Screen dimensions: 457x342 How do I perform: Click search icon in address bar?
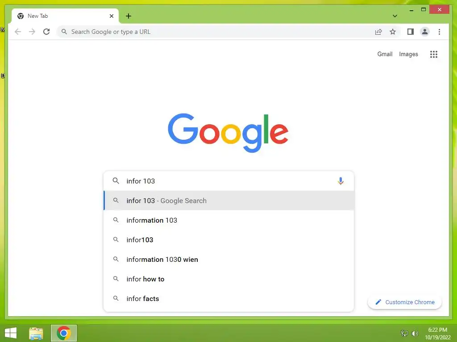click(64, 32)
